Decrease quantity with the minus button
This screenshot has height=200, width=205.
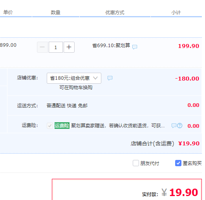click(42, 47)
